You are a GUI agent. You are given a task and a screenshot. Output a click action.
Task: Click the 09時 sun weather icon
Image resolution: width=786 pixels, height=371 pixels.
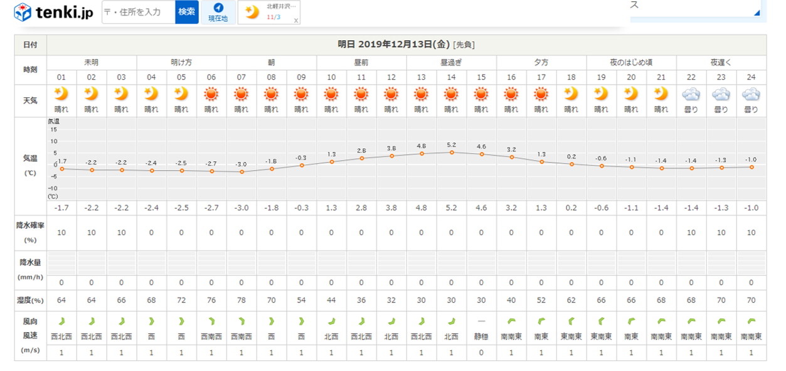click(x=301, y=94)
